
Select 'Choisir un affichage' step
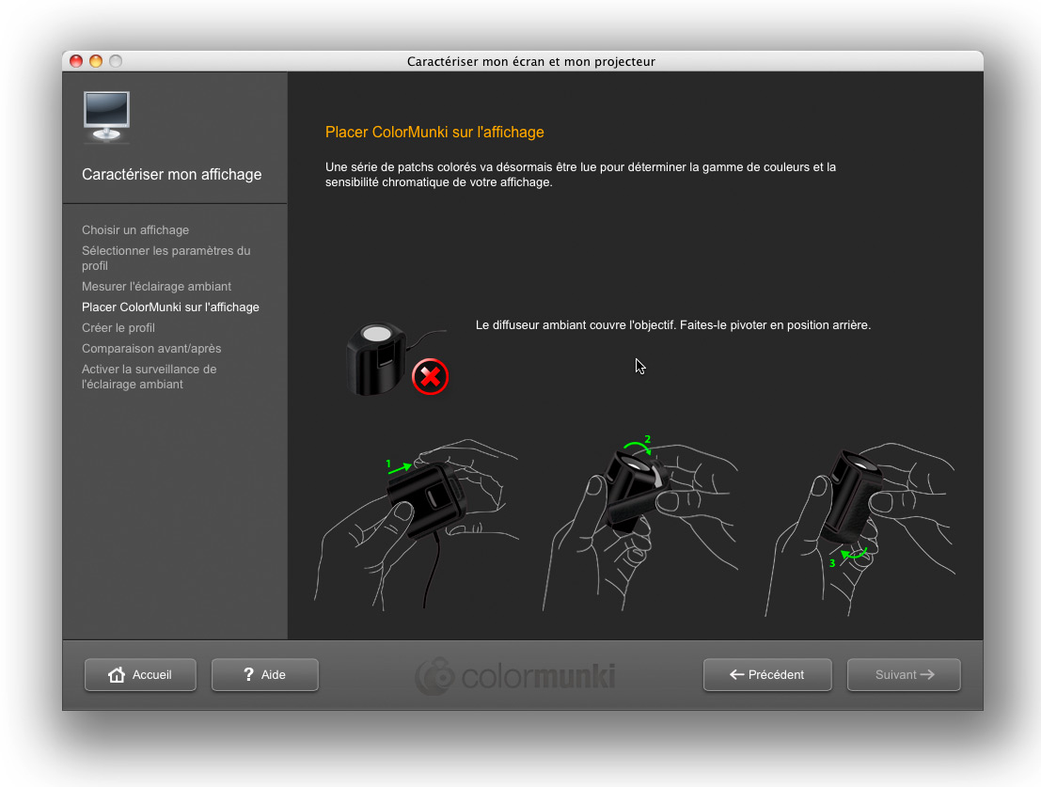(135, 229)
